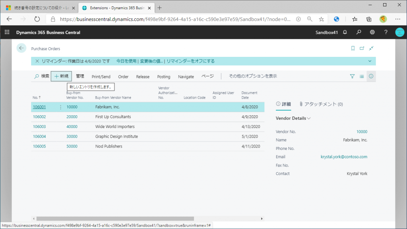Open page in a new window icon
This screenshot has width=407, height=229.
click(362, 48)
